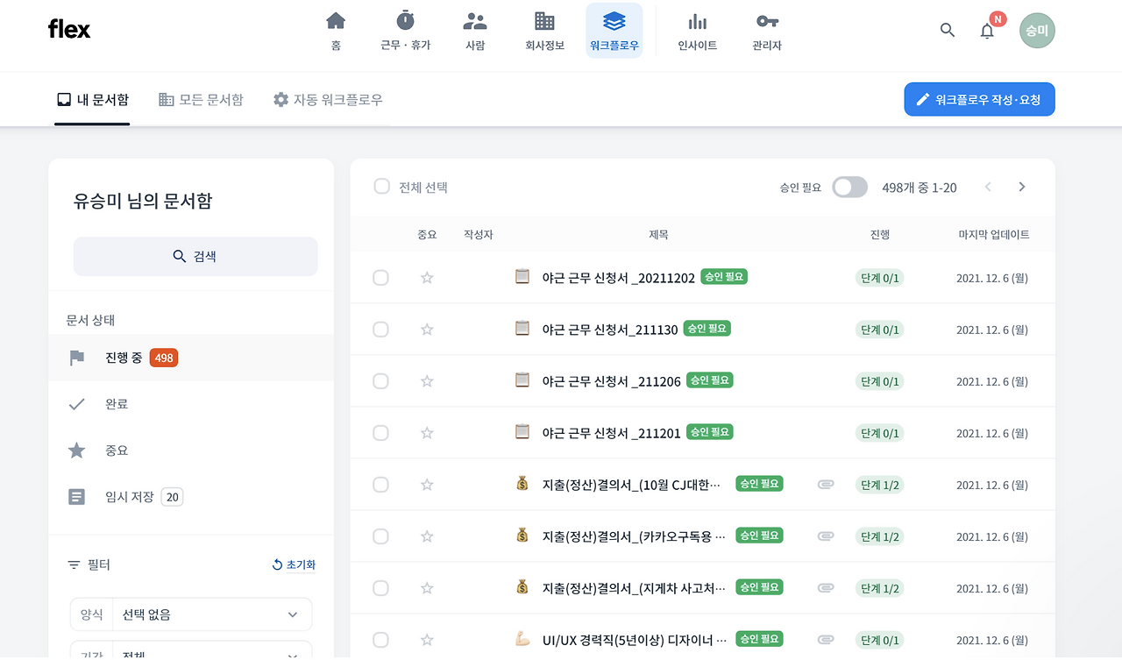Open 야근 근무 신청서 _20211202 document
Viewport: 1122px width, 660px height.
tap(619, 278)
